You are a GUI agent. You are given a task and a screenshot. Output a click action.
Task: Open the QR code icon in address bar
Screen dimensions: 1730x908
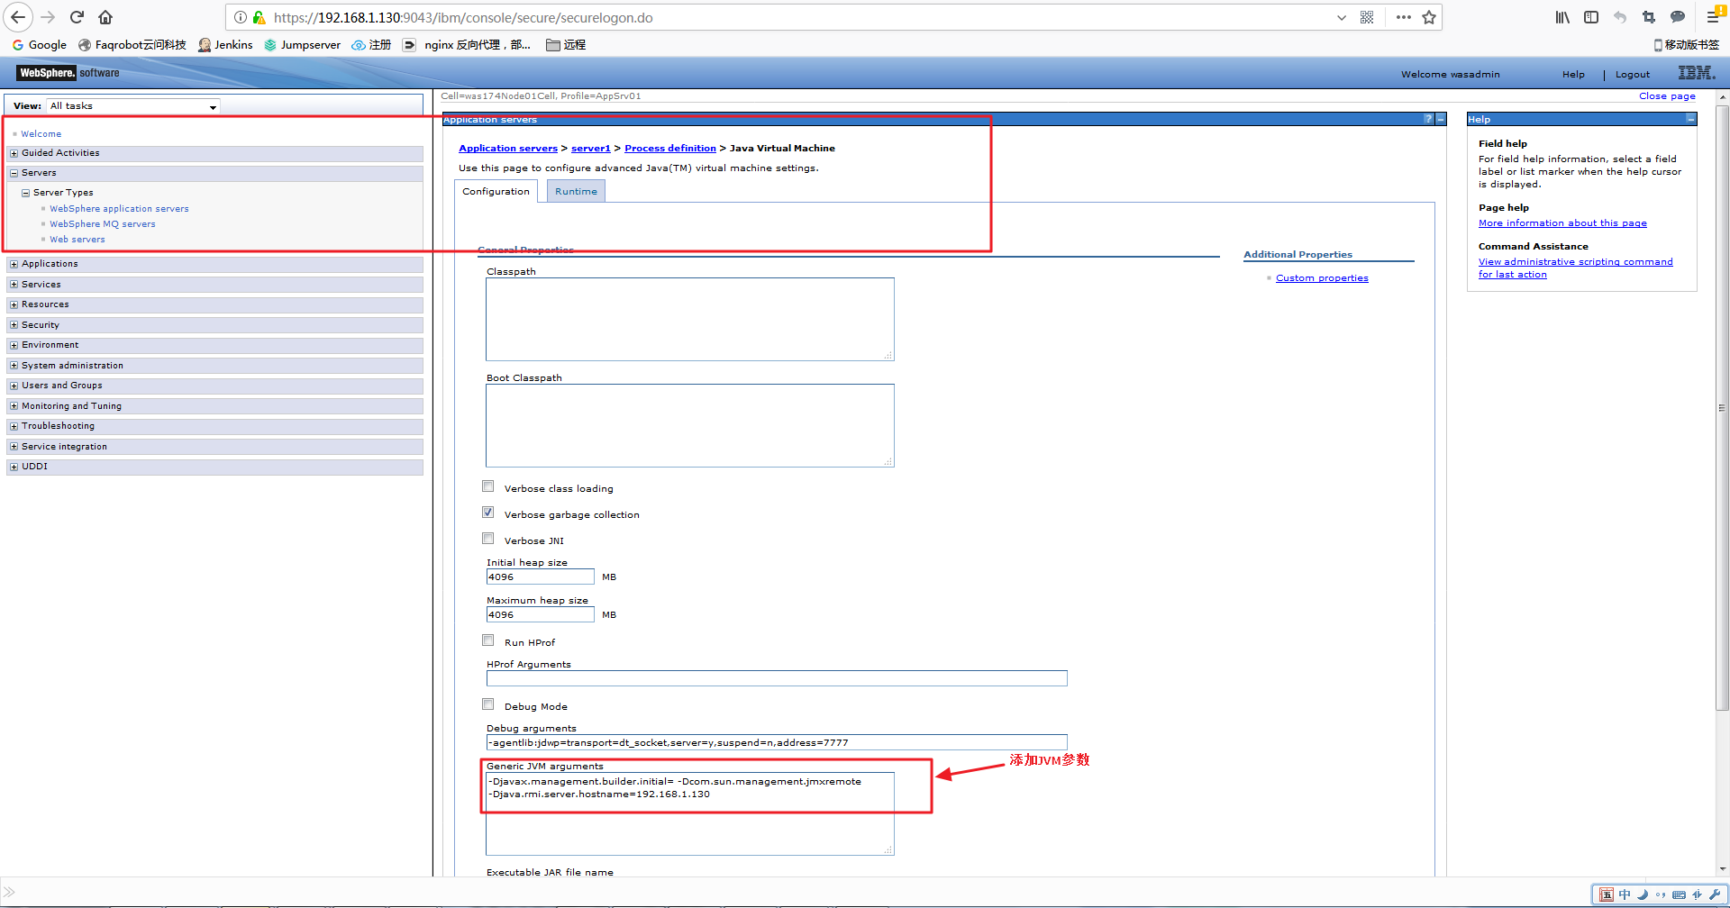pos(1367,17)
